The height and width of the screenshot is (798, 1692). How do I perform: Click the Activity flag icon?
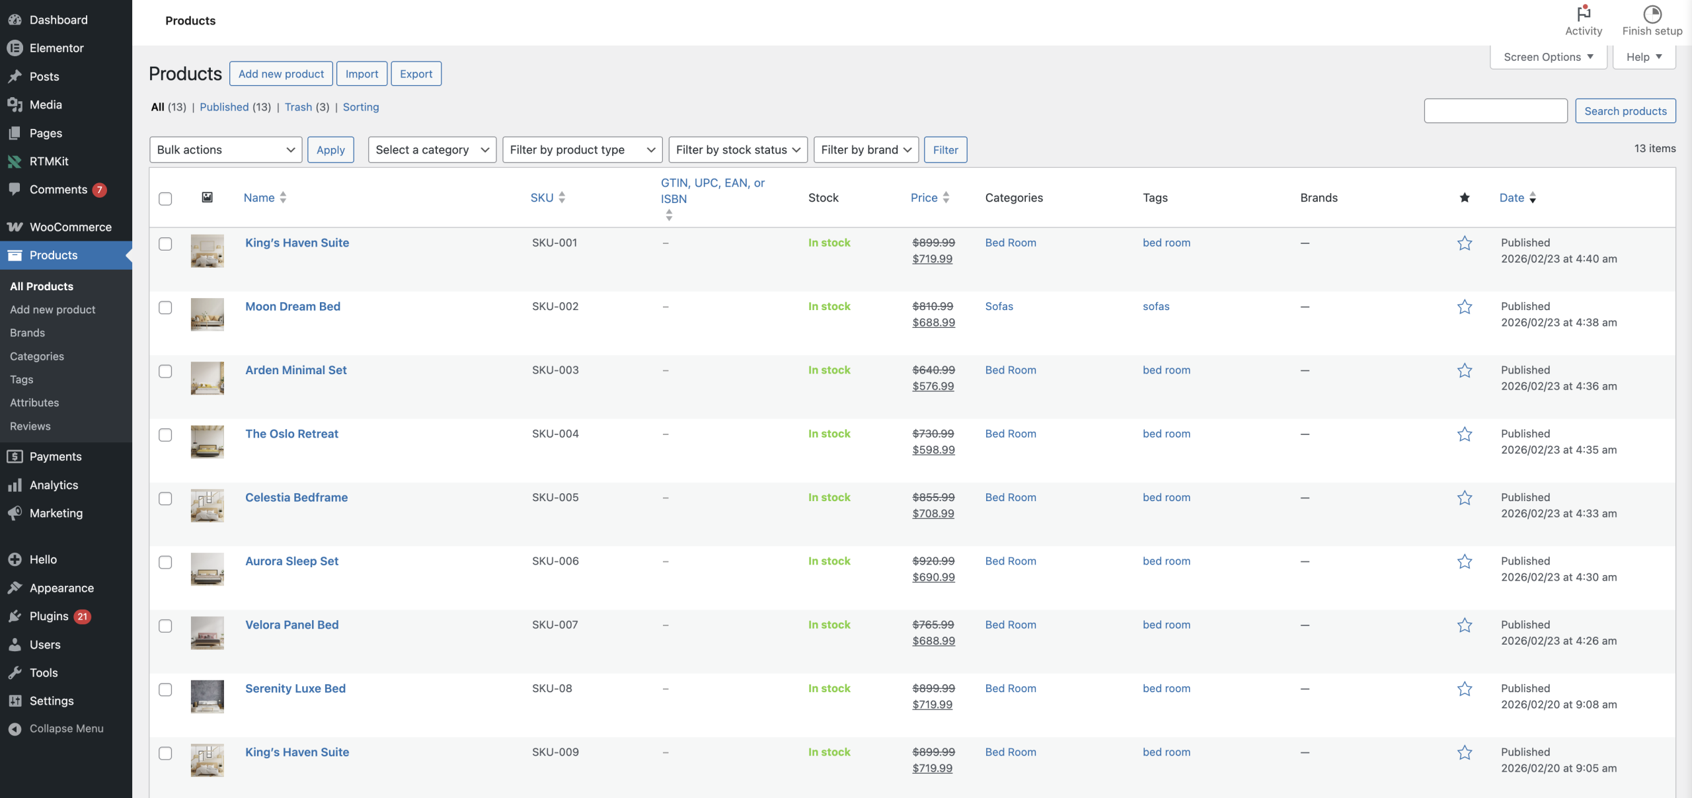pos(1584,14)
